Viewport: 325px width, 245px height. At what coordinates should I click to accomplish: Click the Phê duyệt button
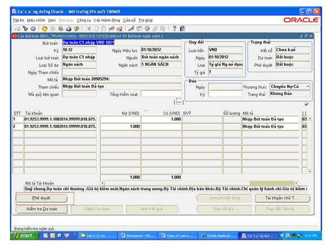[41, 198]
